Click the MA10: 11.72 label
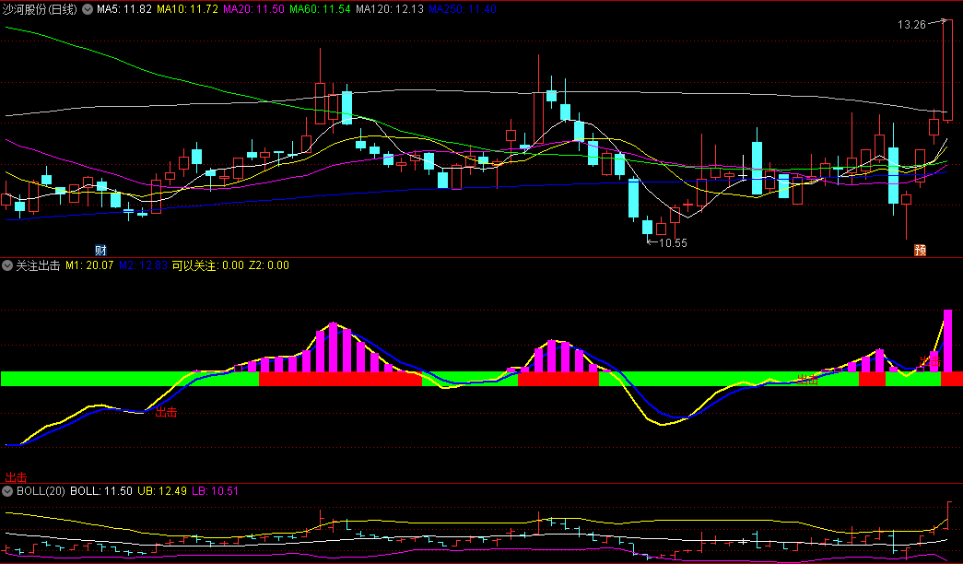963x564 pixels. (187, 9)
